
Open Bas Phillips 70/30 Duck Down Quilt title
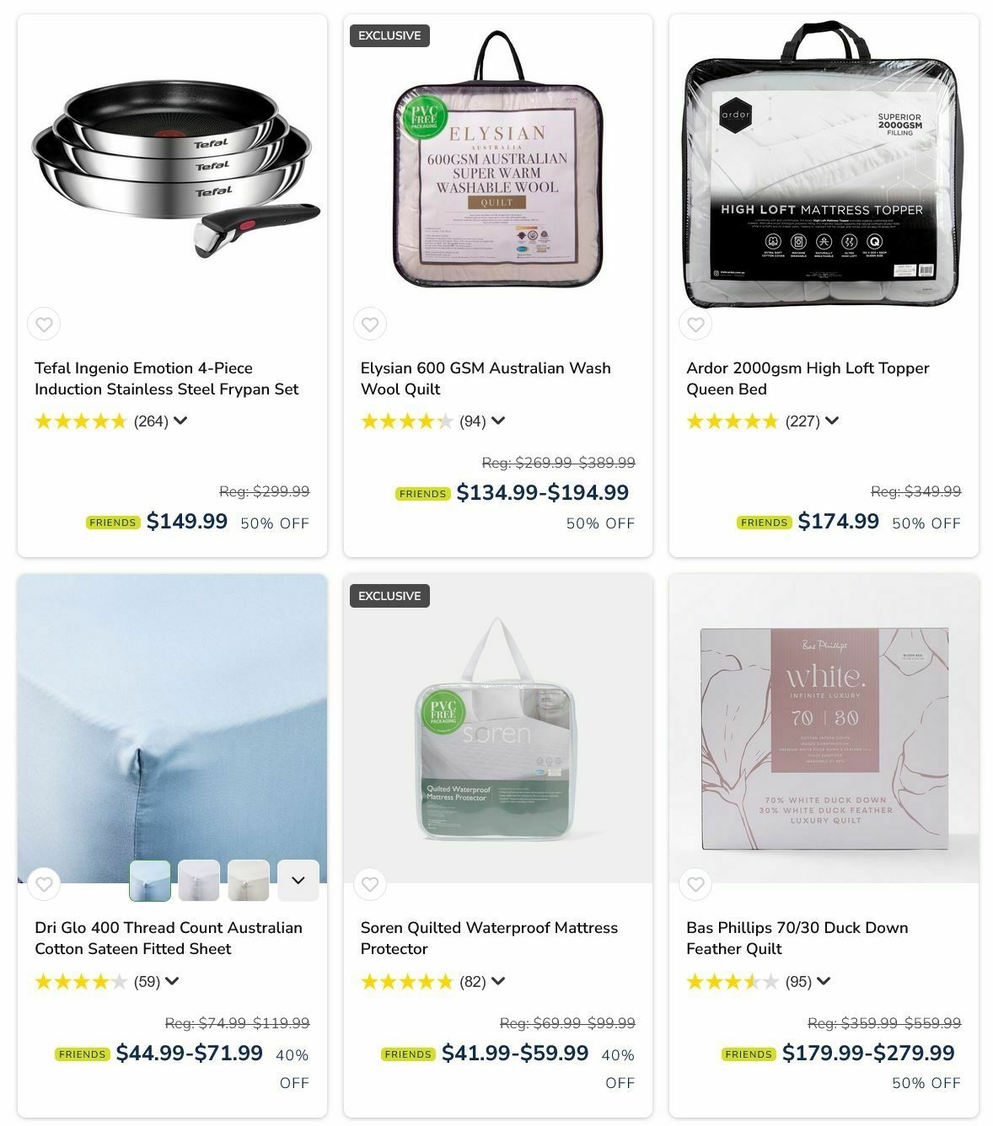797,938
